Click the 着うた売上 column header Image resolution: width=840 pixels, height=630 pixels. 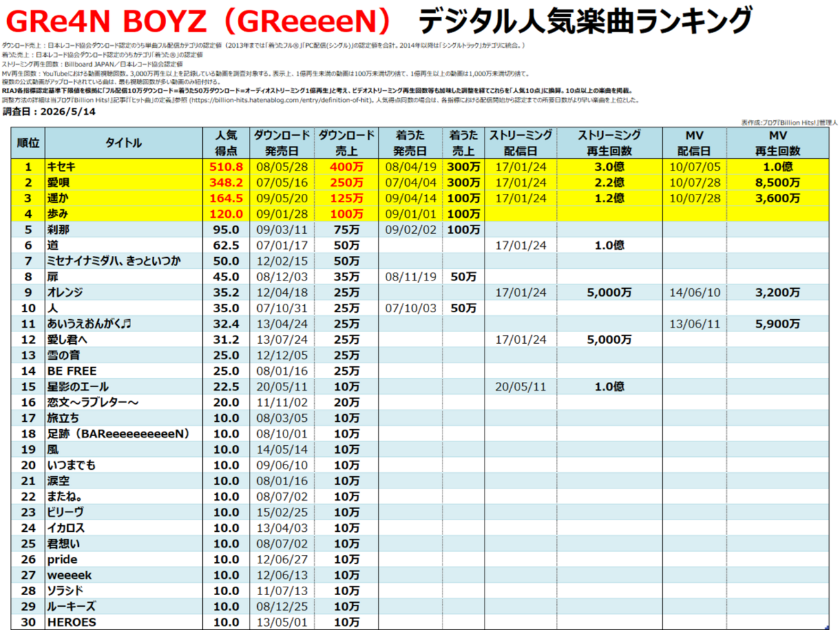463,143
